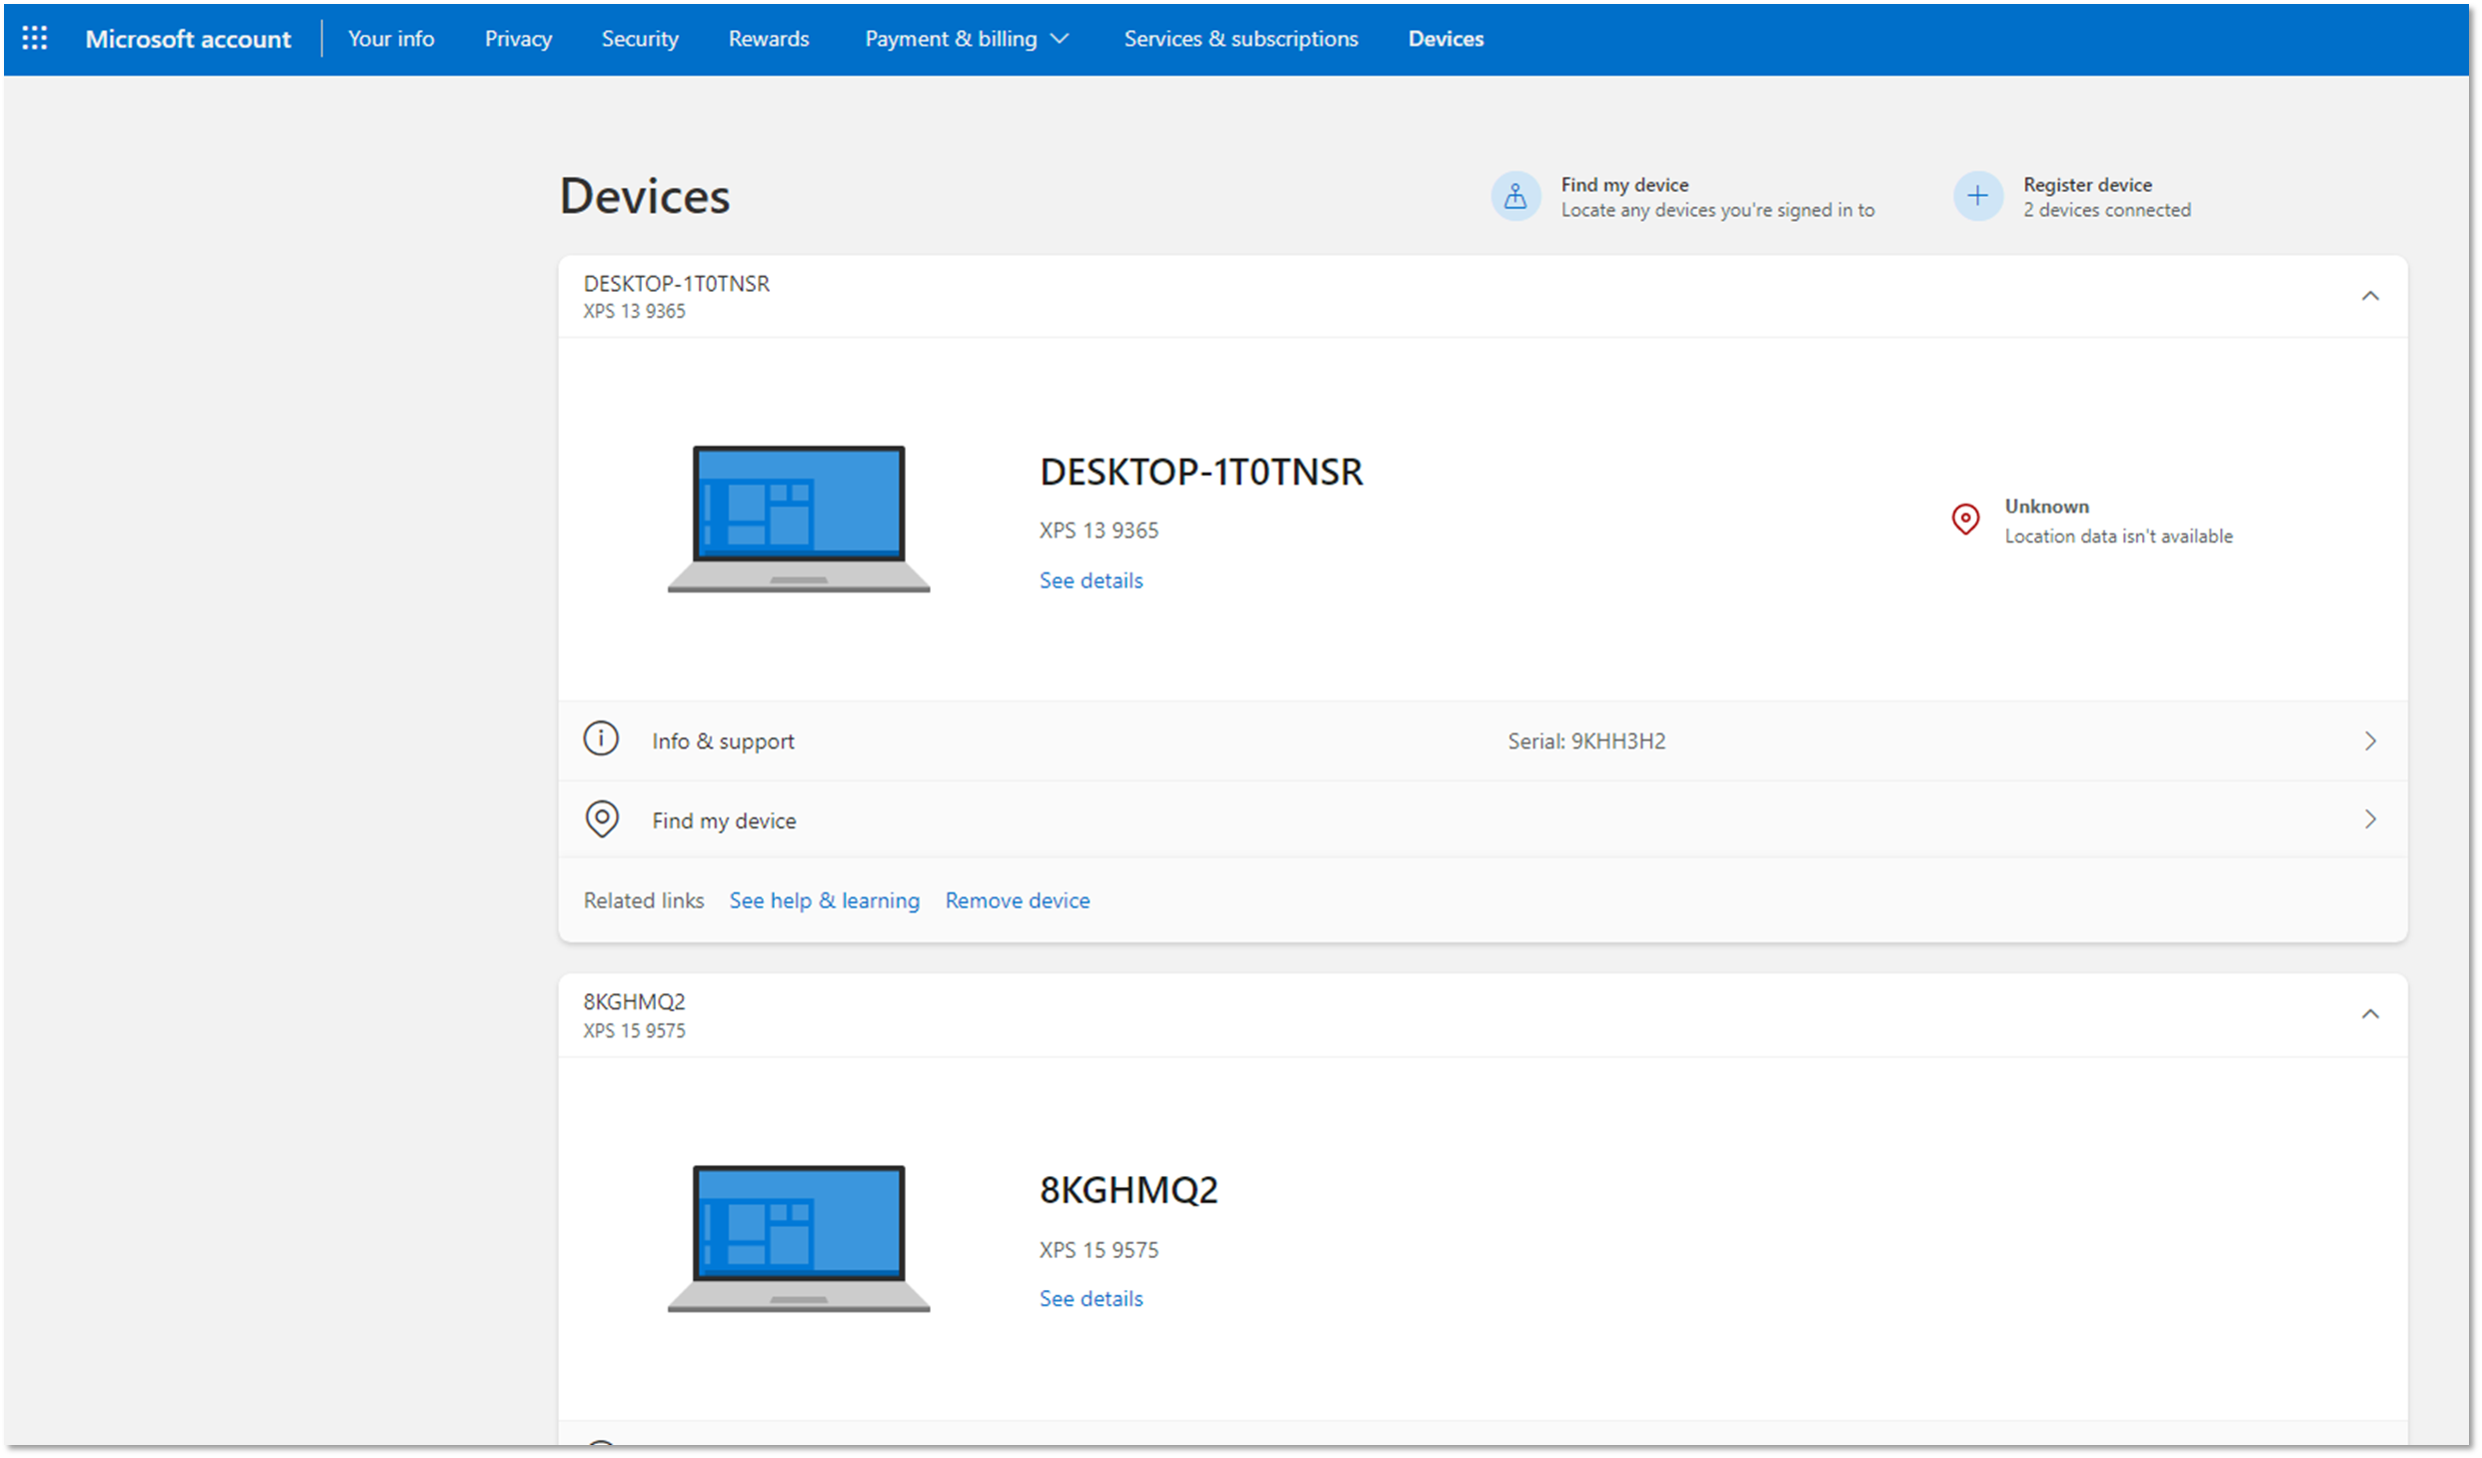Click the DESKTOP-1T0TNSR card header title
The image size is (2482, 1458).
[677, 284]
